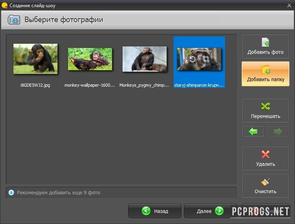Delete selected photo with Удалить
The height and width of the screenshot is (224, 295).
[x=265, y=158]
